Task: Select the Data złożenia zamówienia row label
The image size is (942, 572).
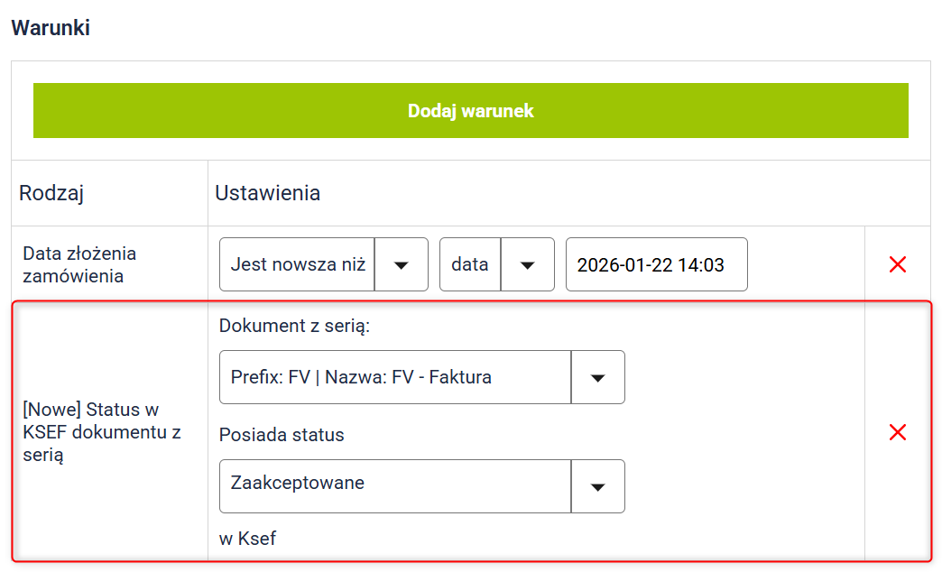Action: coord(79,264)
